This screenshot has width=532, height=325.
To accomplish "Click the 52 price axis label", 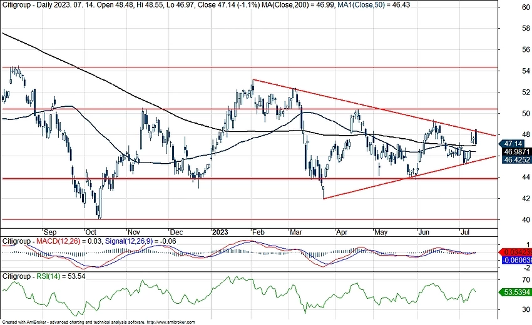I will [x=526, y=92].
